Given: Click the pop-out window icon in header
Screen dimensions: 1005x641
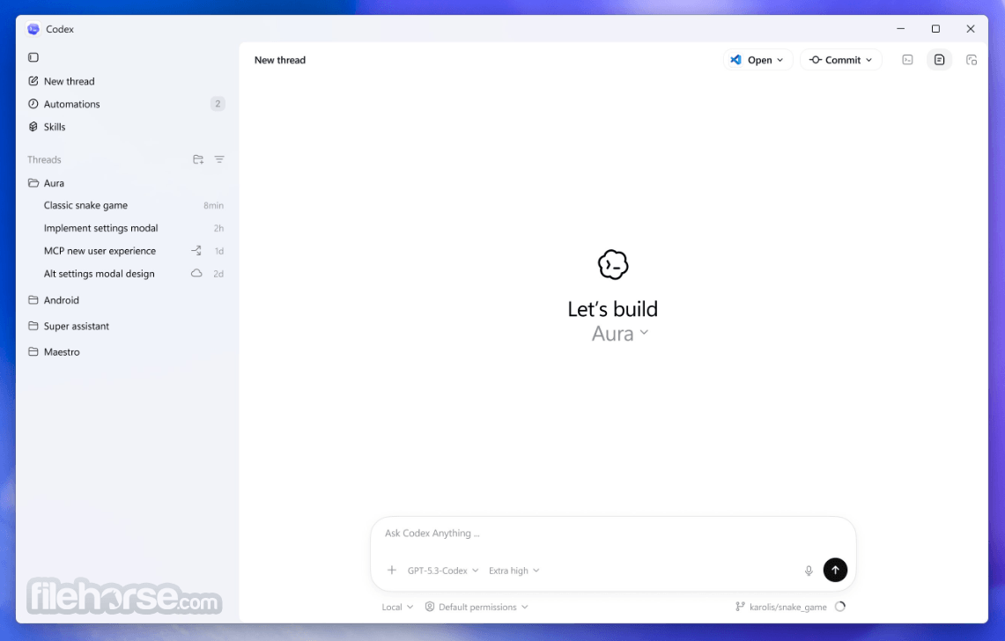Looking at the screenshot, I should click(x=972, y=60).
